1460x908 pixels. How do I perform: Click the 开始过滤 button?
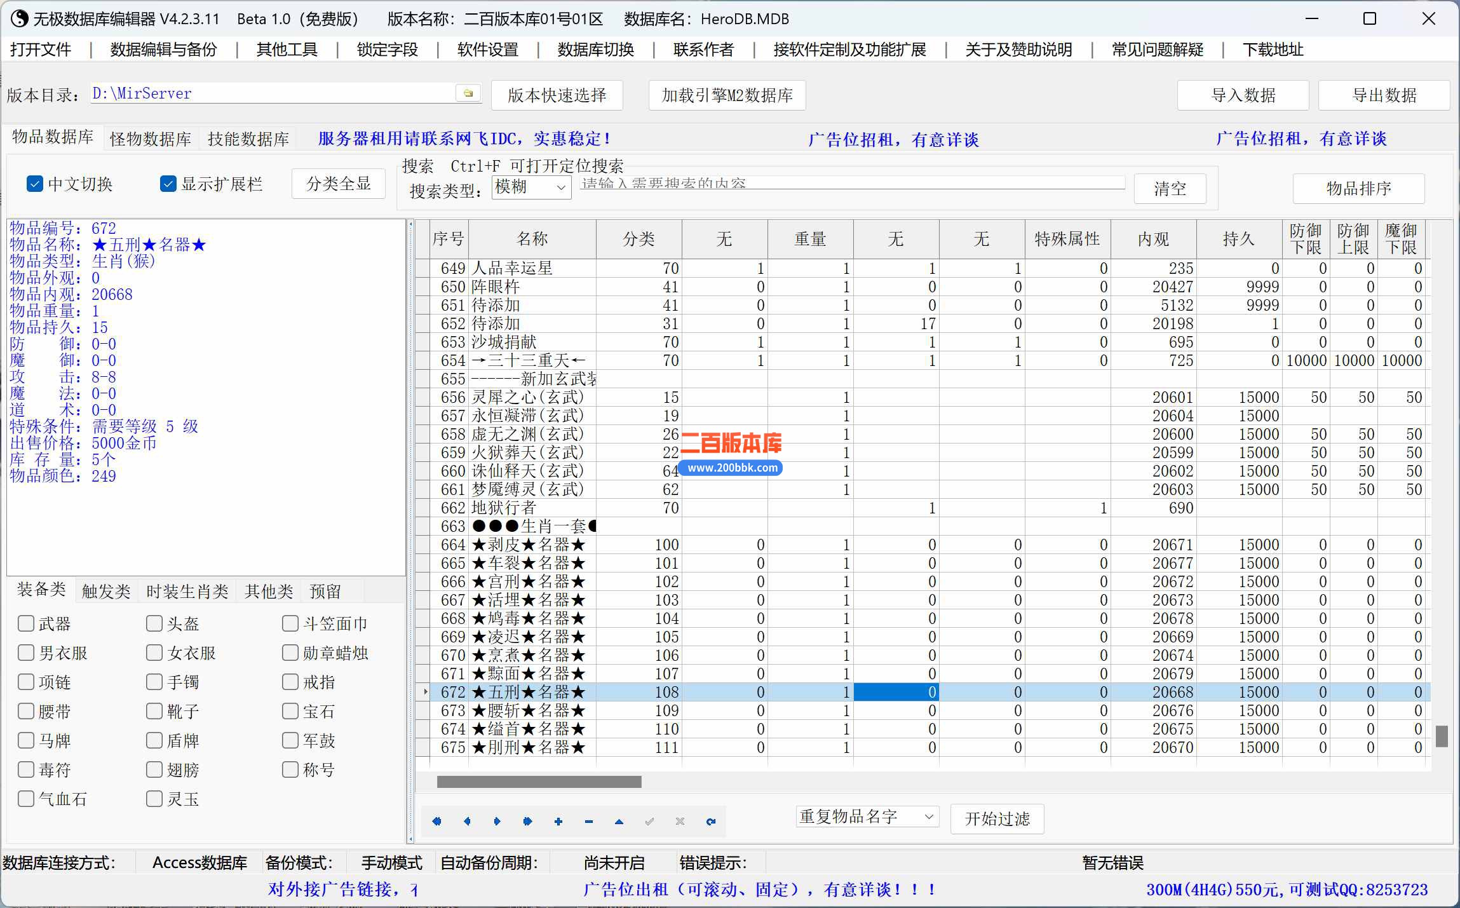[x=997, y=818]
